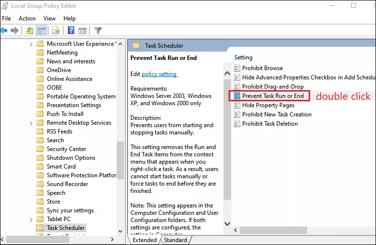Click settings list horizontal scrollbar thumb
This screenshot has width=376, height=245.
click(x=273, y=230)
